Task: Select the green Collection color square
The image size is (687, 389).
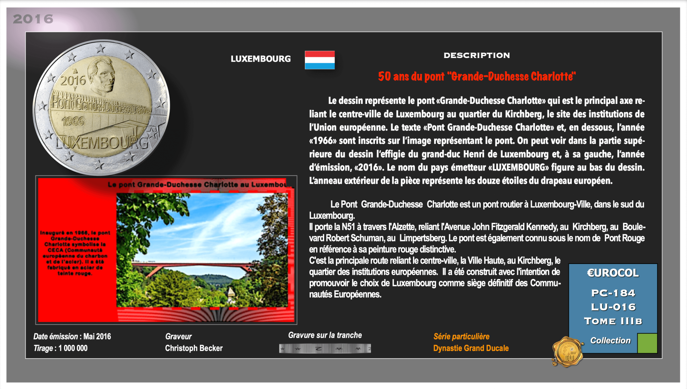Action: 647,343
